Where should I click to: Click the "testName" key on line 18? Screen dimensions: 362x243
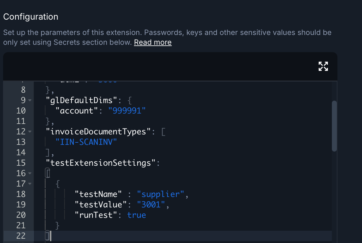pyautogui.click(x=98, y=194)
